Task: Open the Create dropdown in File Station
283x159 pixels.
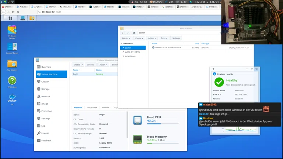Action: click(x=139, y=38)
